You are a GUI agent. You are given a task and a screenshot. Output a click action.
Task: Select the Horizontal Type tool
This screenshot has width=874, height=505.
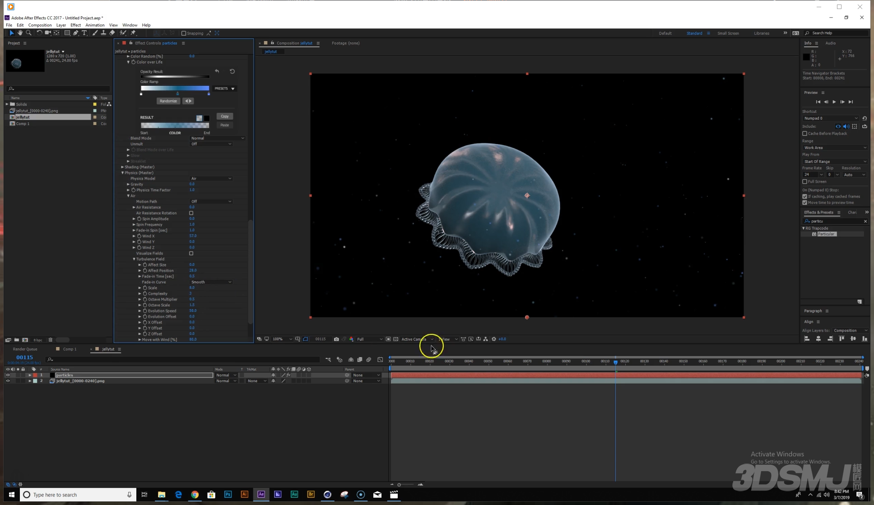[x=84, y=33]
